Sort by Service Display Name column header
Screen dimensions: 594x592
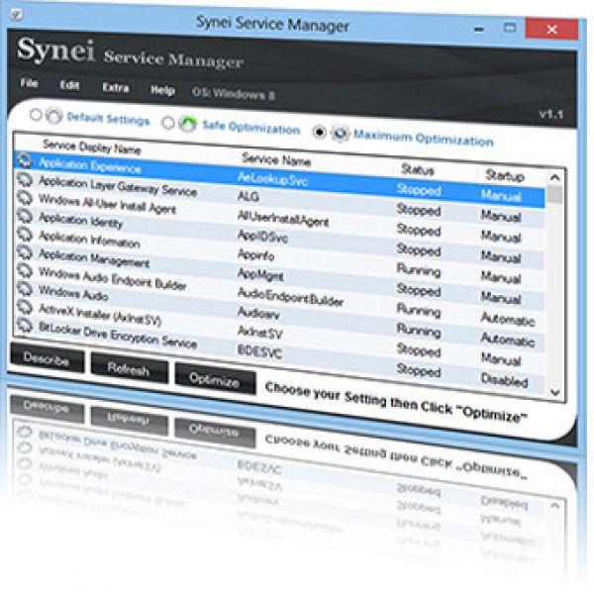coord(92,147)
